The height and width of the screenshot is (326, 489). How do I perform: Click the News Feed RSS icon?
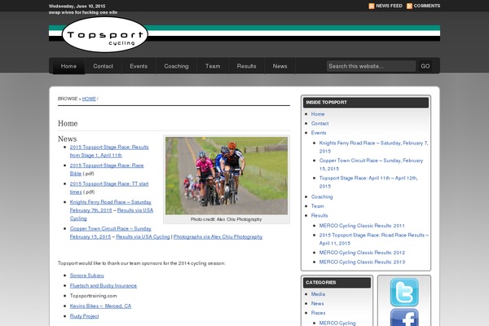click(x=372, y=6)
